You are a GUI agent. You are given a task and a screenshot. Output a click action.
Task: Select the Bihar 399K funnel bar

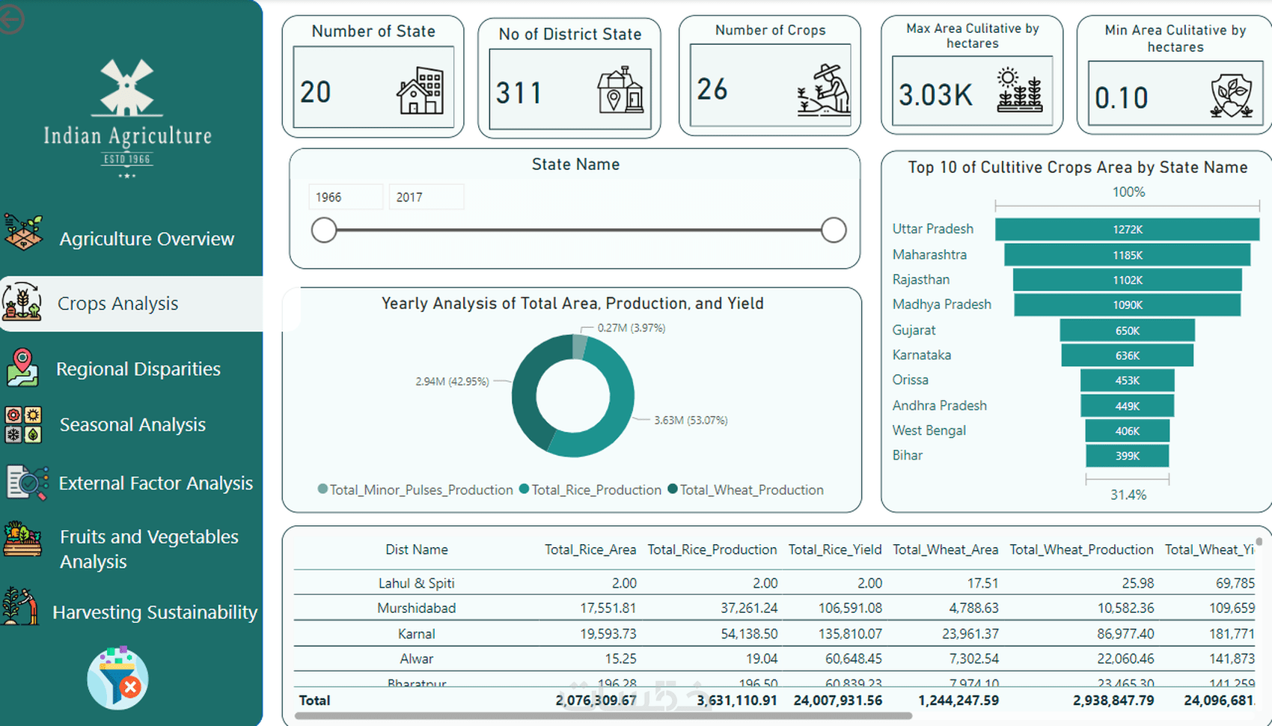[x=1127, y=456]
